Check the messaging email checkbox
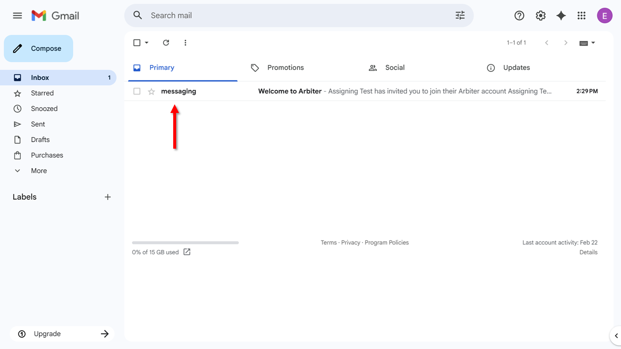The height and width of the screenshot is (349, 621). tap(137, 91)
